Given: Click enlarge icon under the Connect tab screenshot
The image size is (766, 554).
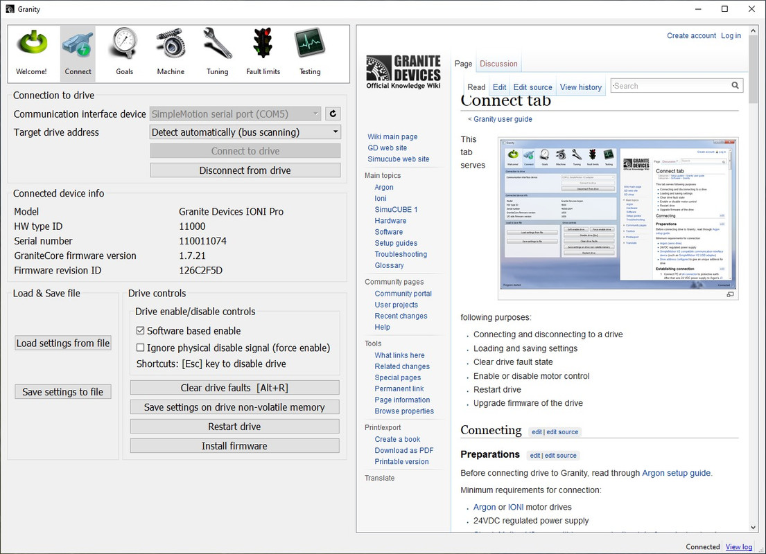Looking at the screenshot, I should pos(730,294).
